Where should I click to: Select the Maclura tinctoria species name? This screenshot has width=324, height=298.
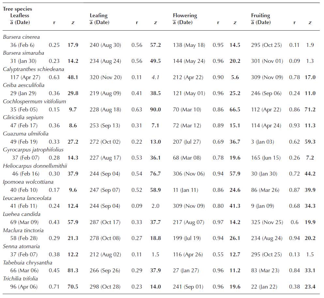23,230
